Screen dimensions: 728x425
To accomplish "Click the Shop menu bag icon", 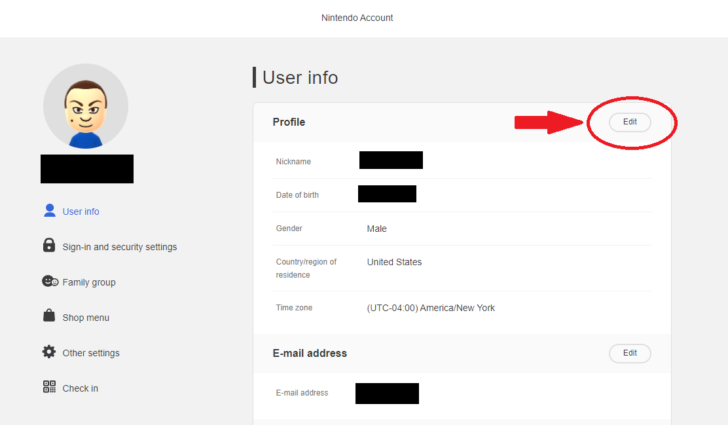I will click(49, 316).
